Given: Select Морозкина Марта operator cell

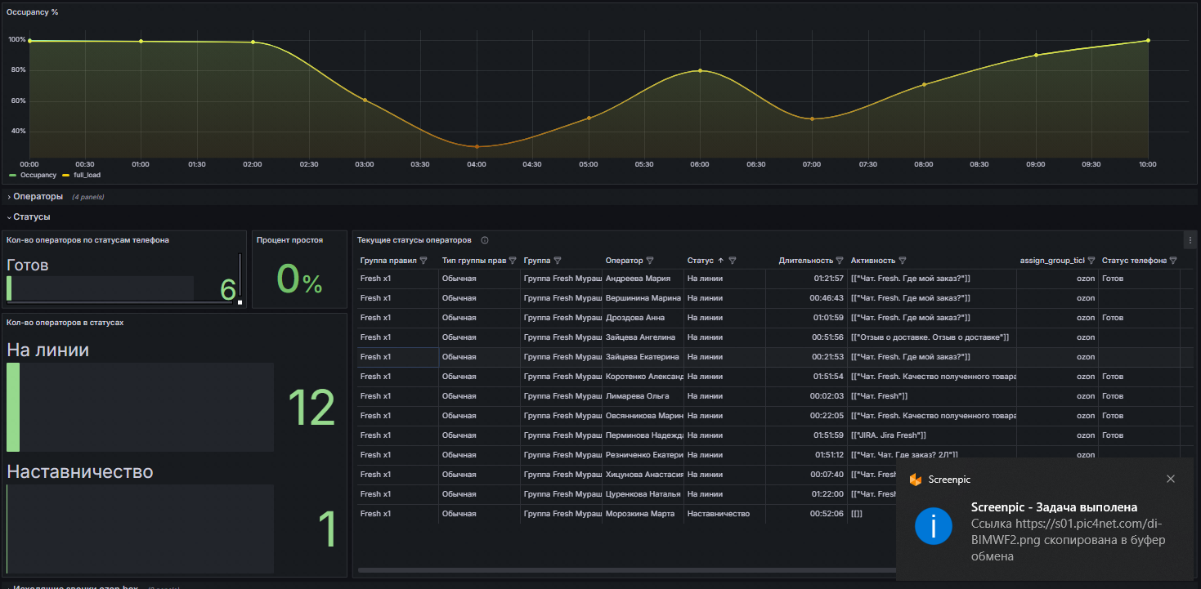Looking at the screenshot, I should (639, 514).
